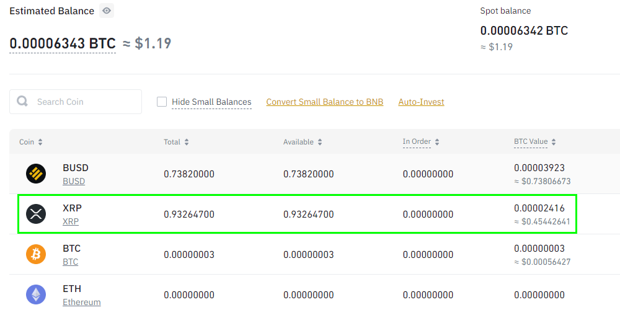Click Spot balance value 0.00006342 BTC

[x=524, y=30]
